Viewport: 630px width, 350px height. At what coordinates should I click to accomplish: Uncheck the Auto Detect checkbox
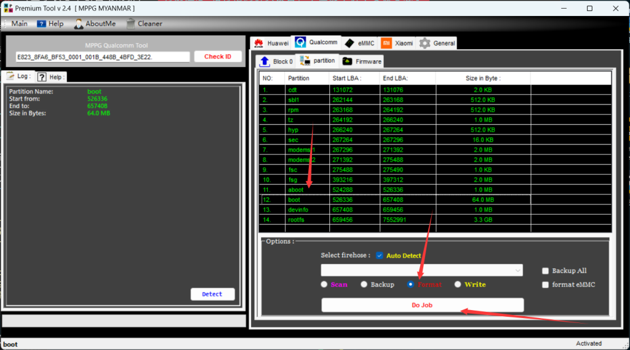point(380,255)
